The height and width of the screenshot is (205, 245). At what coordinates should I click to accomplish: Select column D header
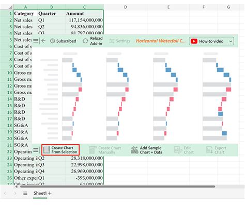click(x=125, y=7)
